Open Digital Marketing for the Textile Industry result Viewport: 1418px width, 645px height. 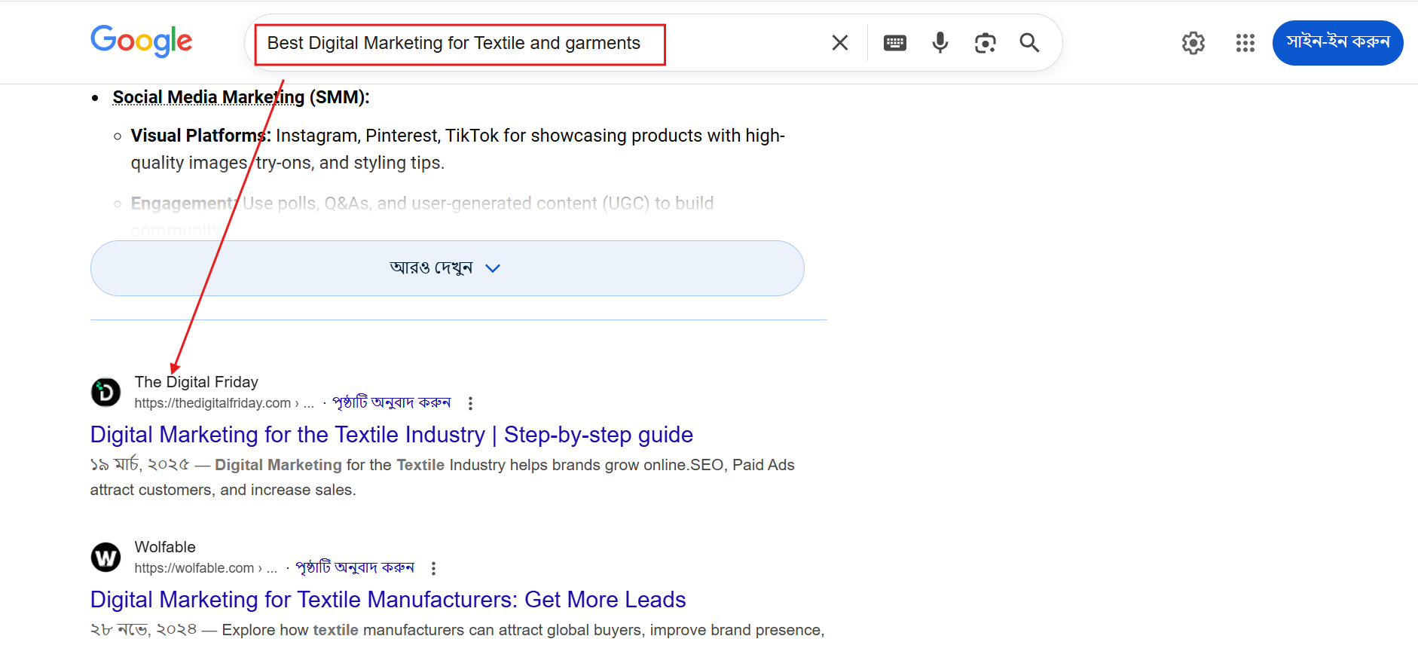coord(392,435)
